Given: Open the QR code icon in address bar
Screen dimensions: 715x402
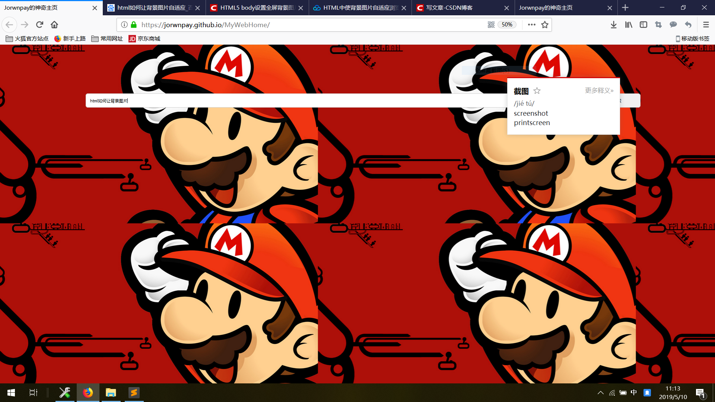Looking at the screenshot, I should point(491,25).
